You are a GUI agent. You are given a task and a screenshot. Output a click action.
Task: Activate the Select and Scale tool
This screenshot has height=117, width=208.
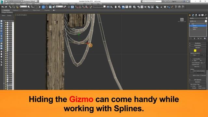point(50,7)
